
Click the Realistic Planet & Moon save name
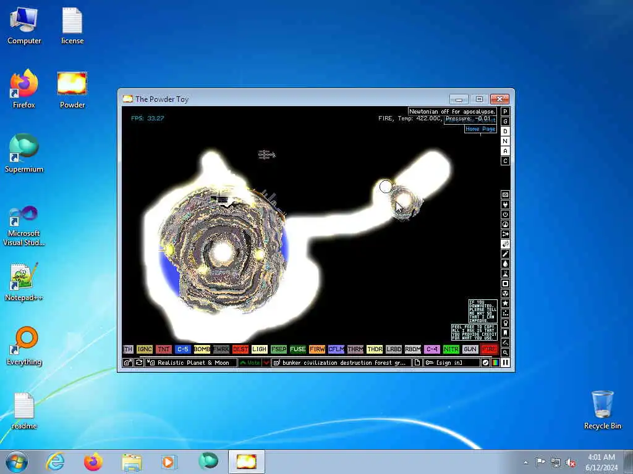coord(190,363)
